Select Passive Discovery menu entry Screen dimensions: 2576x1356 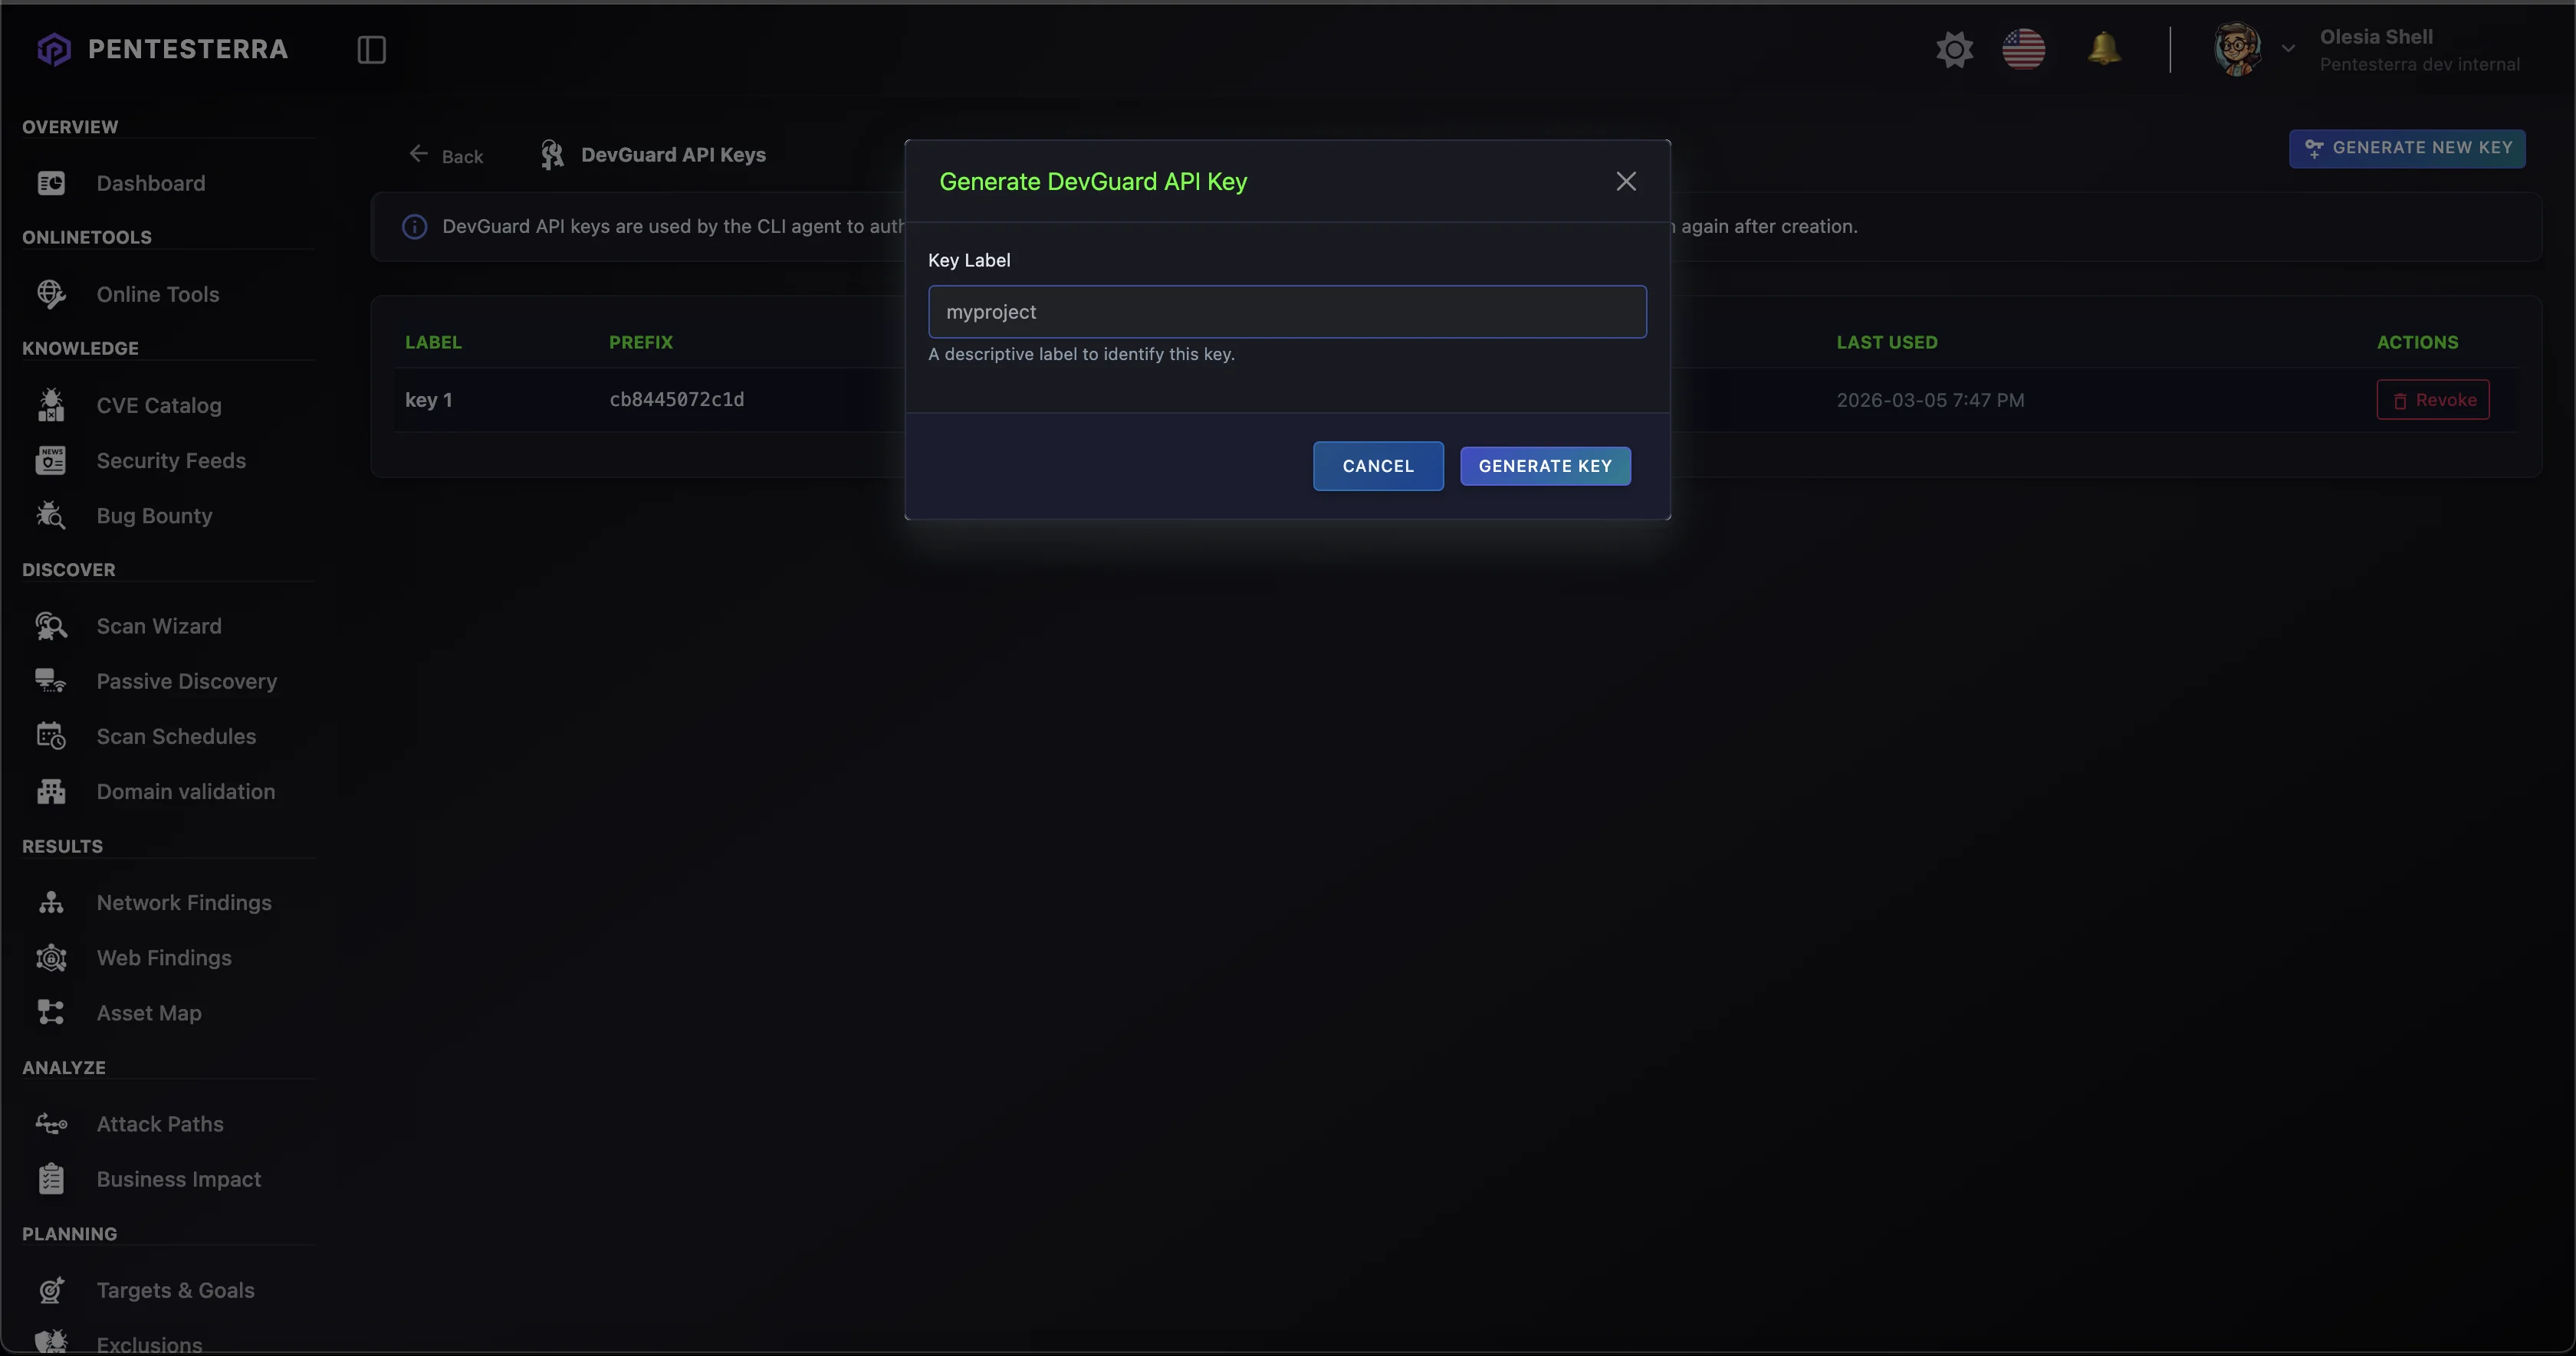187,680
